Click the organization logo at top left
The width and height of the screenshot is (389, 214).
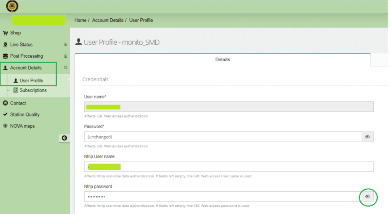12,6
